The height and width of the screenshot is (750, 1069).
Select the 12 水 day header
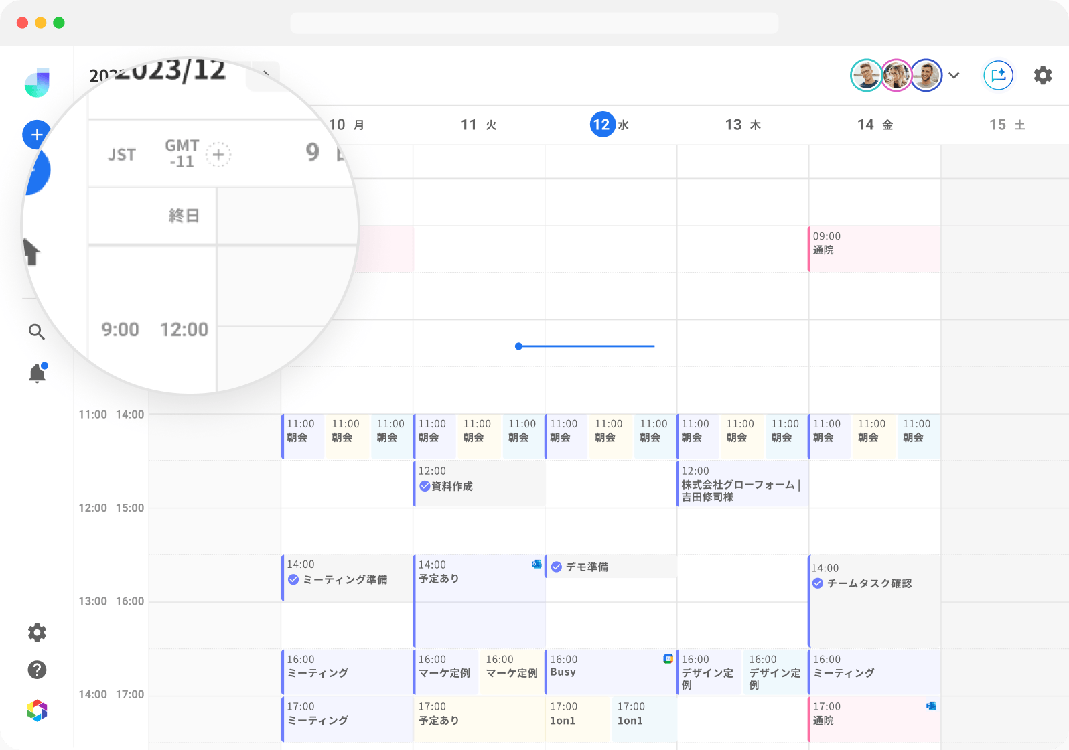tap(608, 125)
